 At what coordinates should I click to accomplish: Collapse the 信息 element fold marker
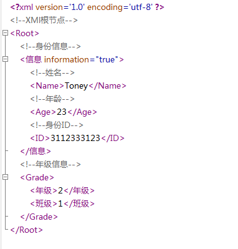[5, 59]
